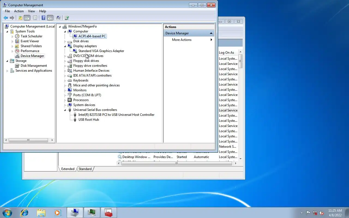The image size is (349, 218).
Task: Click Services window horizontal scrollbar
Action: pos(176,163)
